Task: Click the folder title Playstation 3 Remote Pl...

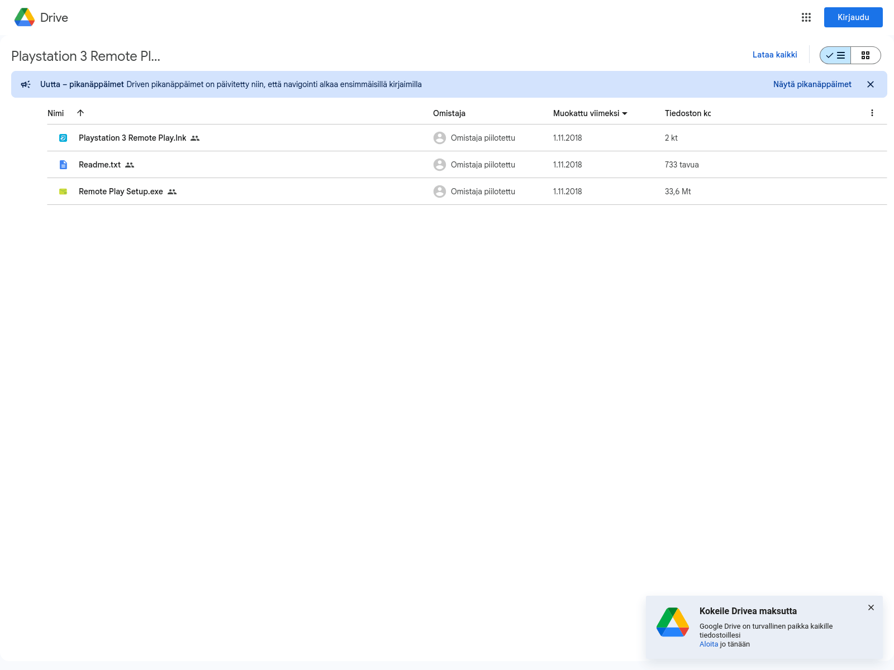Action: coord(85,56)
